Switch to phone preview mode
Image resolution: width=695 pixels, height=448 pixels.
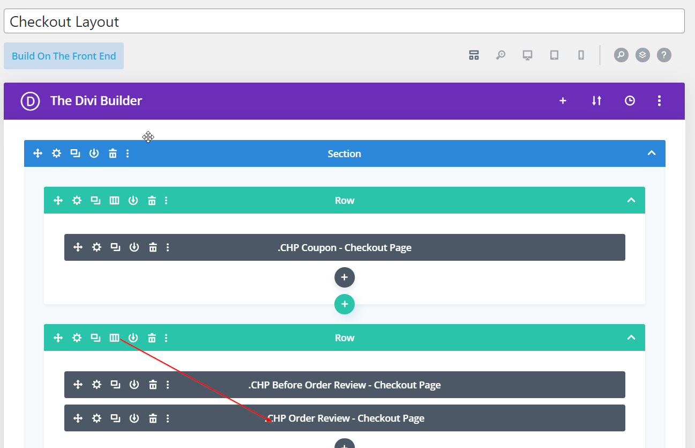[x=581, y=55]
